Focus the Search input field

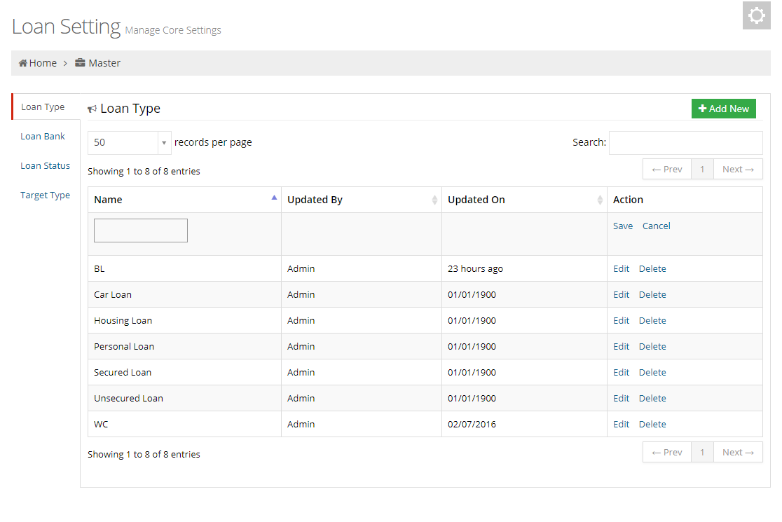click(685, 142)
